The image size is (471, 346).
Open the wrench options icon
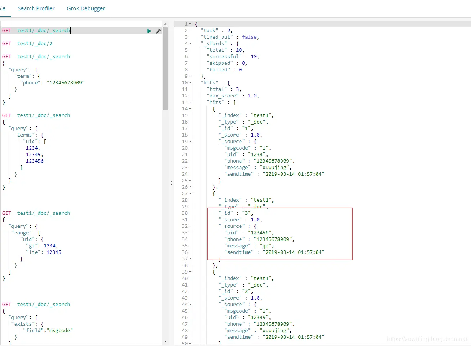(x=158, y=31)
